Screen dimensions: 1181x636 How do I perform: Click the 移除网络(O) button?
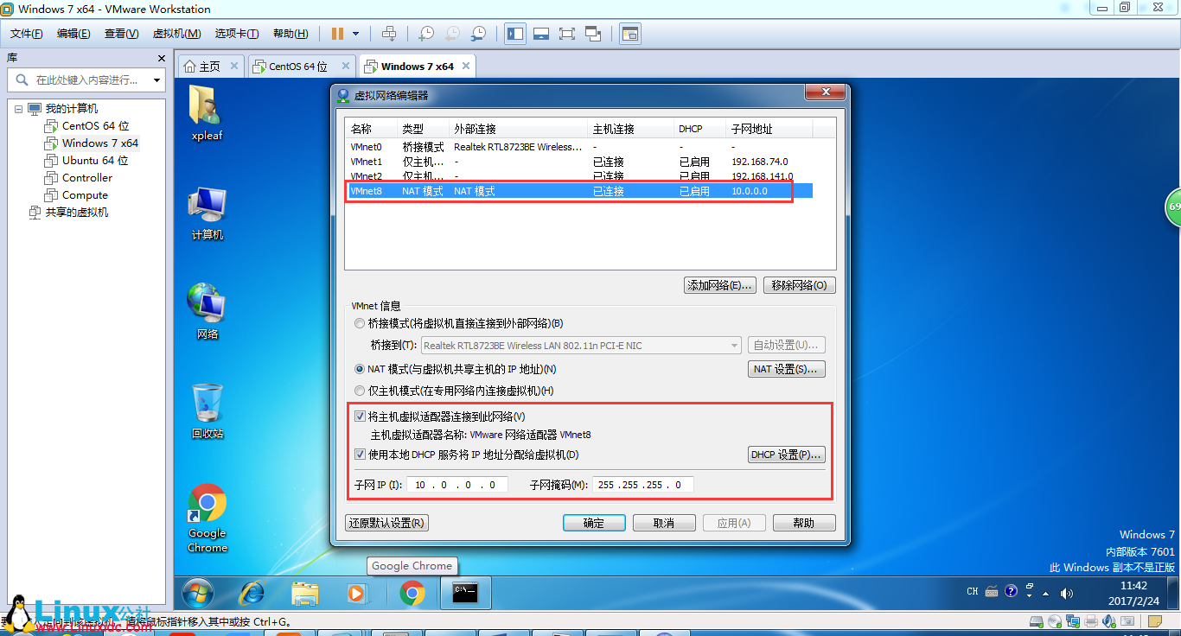click(x=800, y=285)
